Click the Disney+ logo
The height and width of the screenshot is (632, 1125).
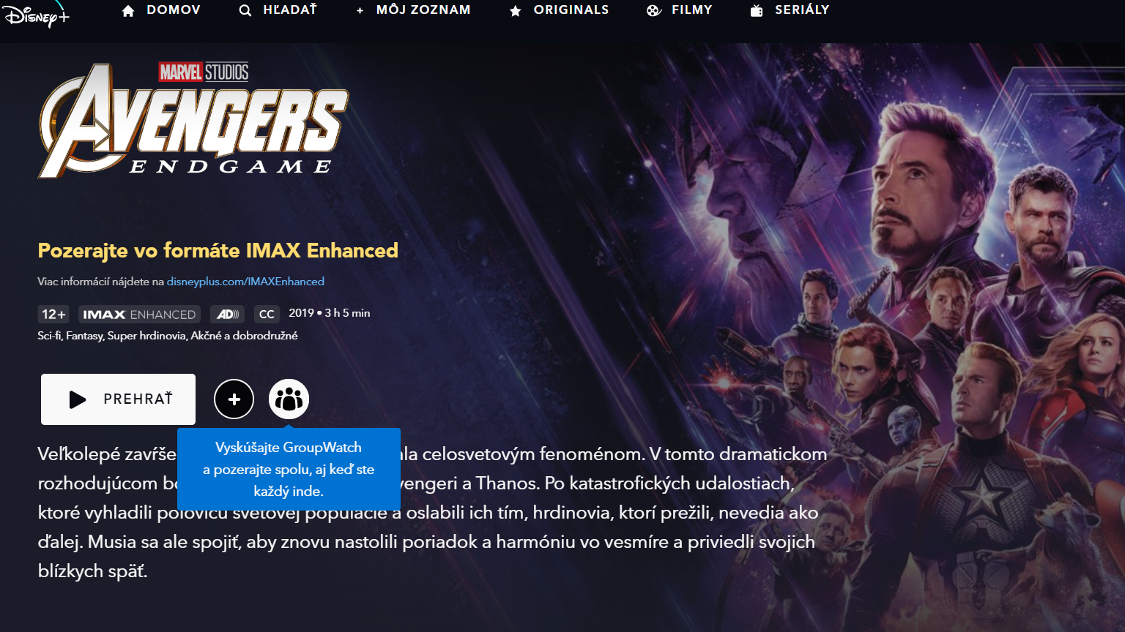click(x=36, y=15)
